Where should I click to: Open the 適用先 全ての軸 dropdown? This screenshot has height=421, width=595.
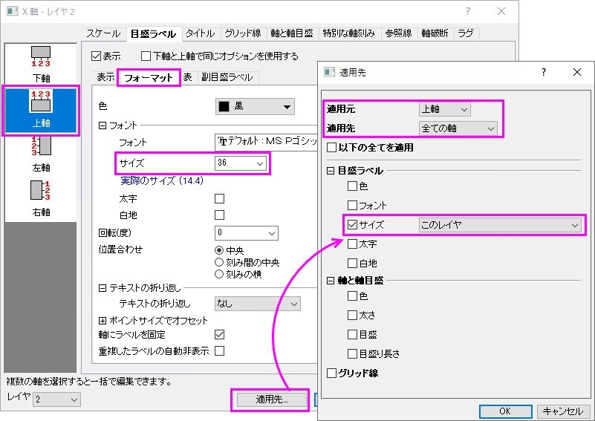[458, 128]
